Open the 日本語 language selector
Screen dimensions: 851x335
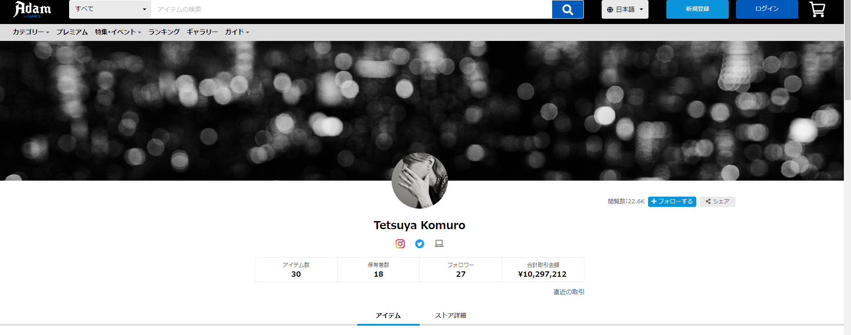[624, 9]
